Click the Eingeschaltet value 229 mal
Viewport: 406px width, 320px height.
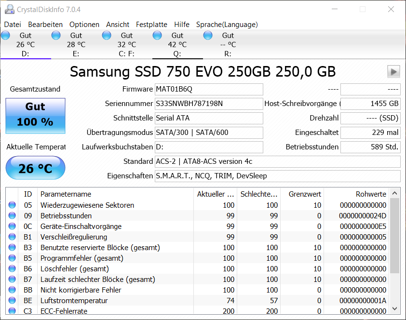click(x=370, y=133)
